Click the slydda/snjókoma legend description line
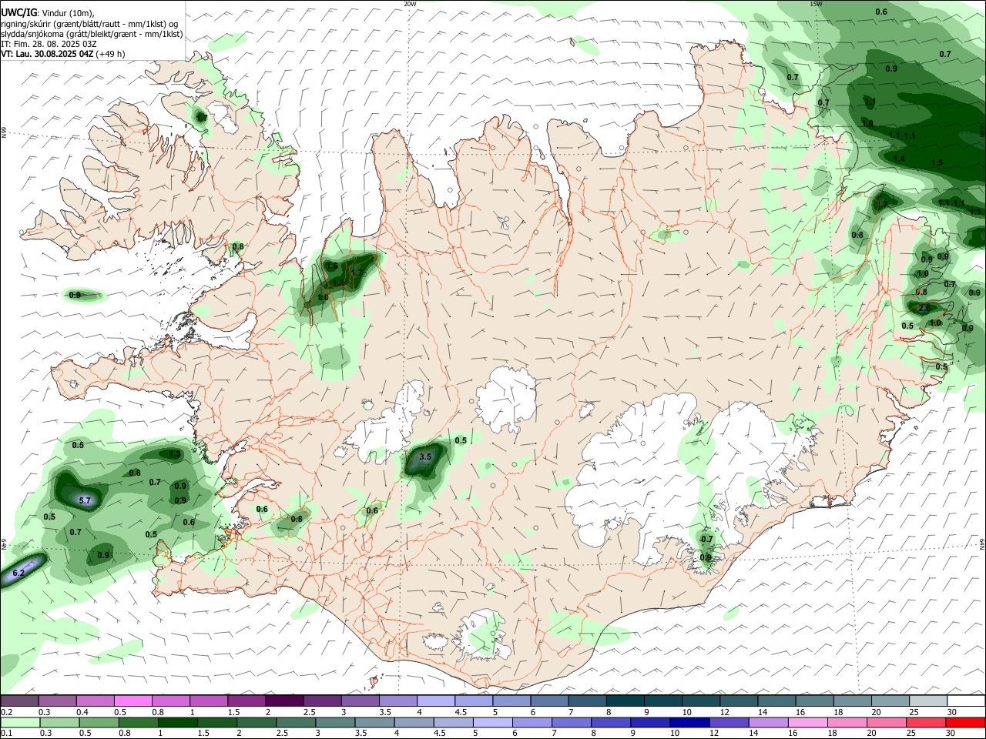Viewport: 986px width, 739px height. click(x=92, y=34)
